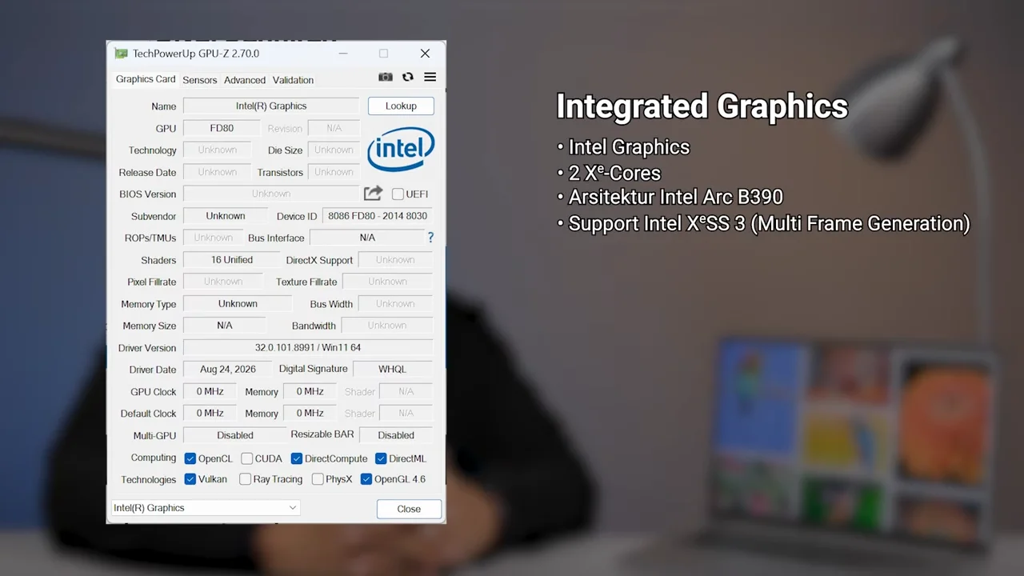Click the Bus Interface question mark icon
Screen dimensions: 1024x576
click(430, 238)
